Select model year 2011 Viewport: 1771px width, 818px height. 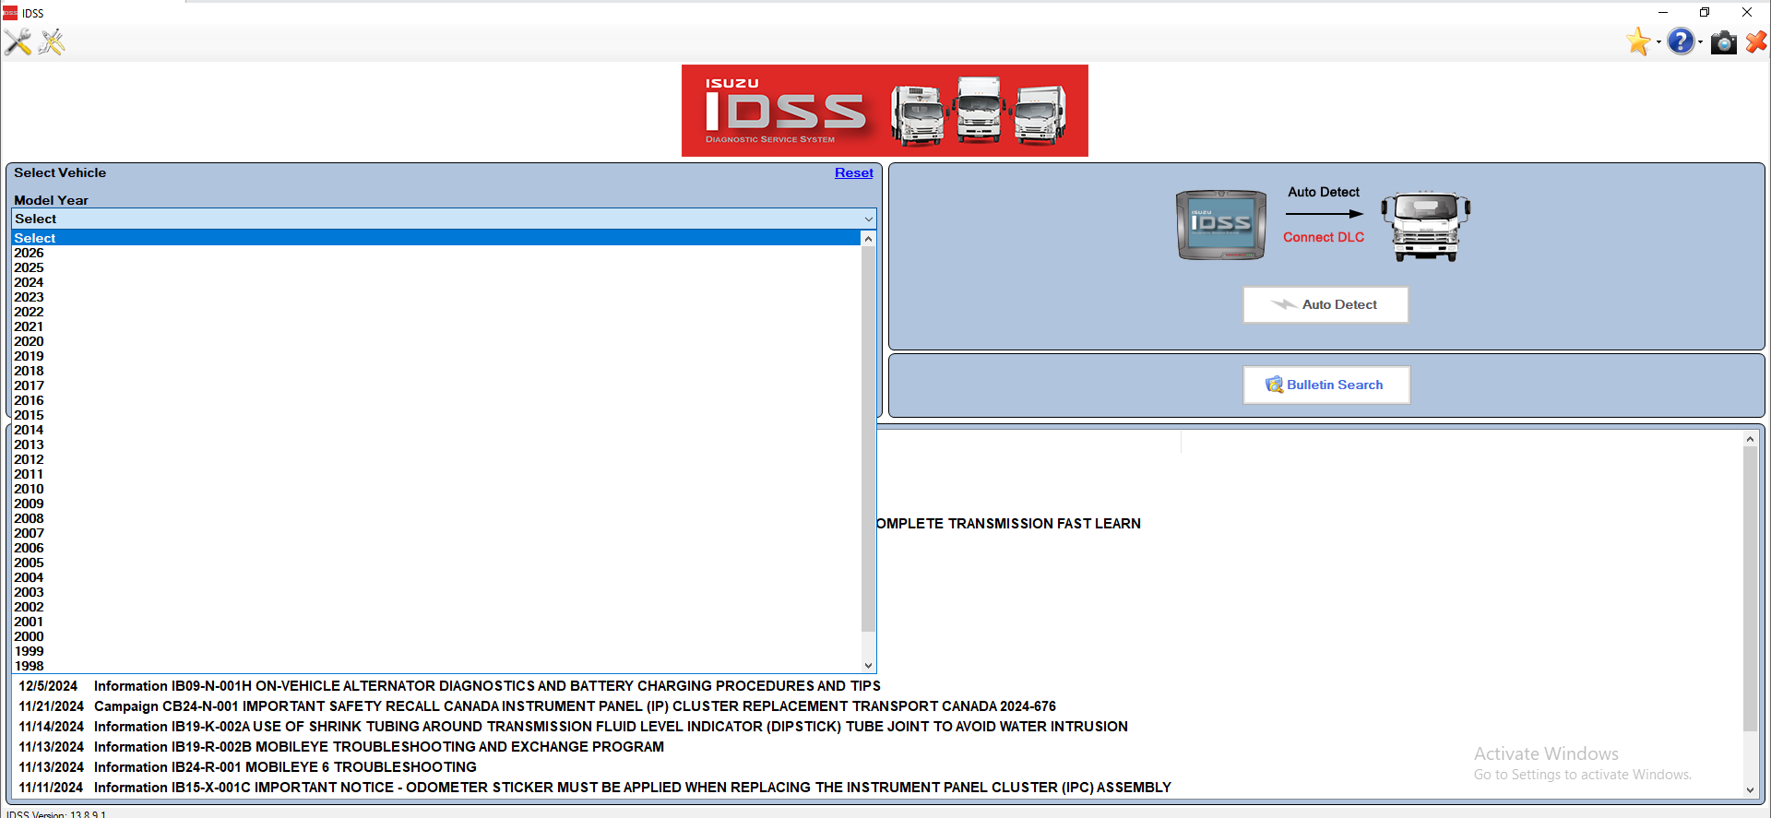(436, 474)
